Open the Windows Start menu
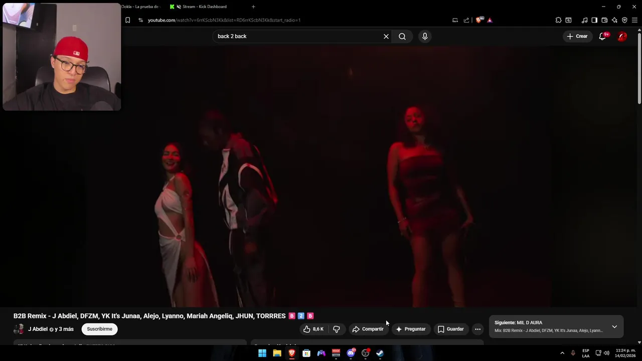 262,353
